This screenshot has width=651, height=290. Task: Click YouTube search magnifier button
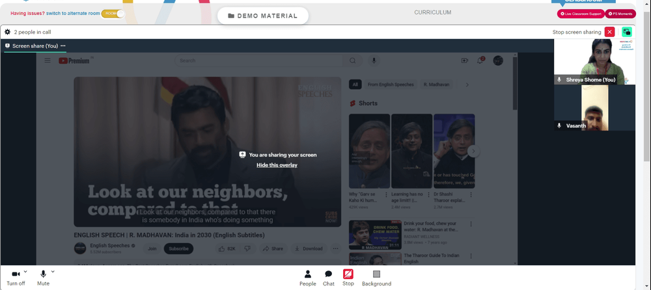point(352,60)
